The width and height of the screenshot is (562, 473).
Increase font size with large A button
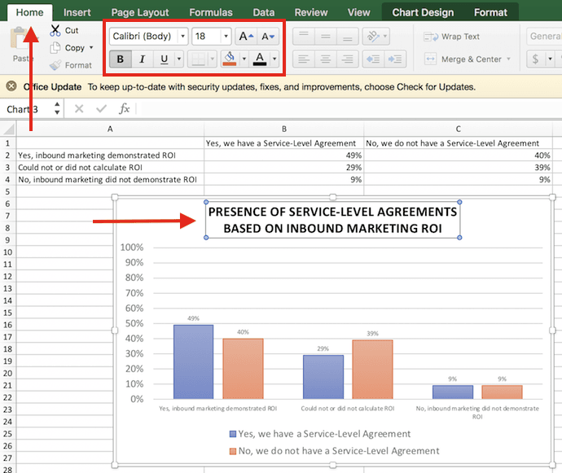(x=245, y=36)
